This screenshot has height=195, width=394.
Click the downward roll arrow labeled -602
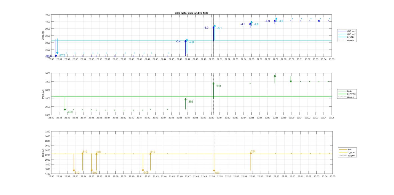tap(143, 163)
